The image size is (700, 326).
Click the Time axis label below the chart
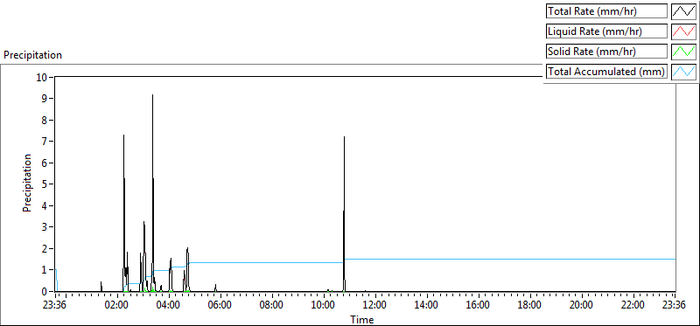click(362, 319)
